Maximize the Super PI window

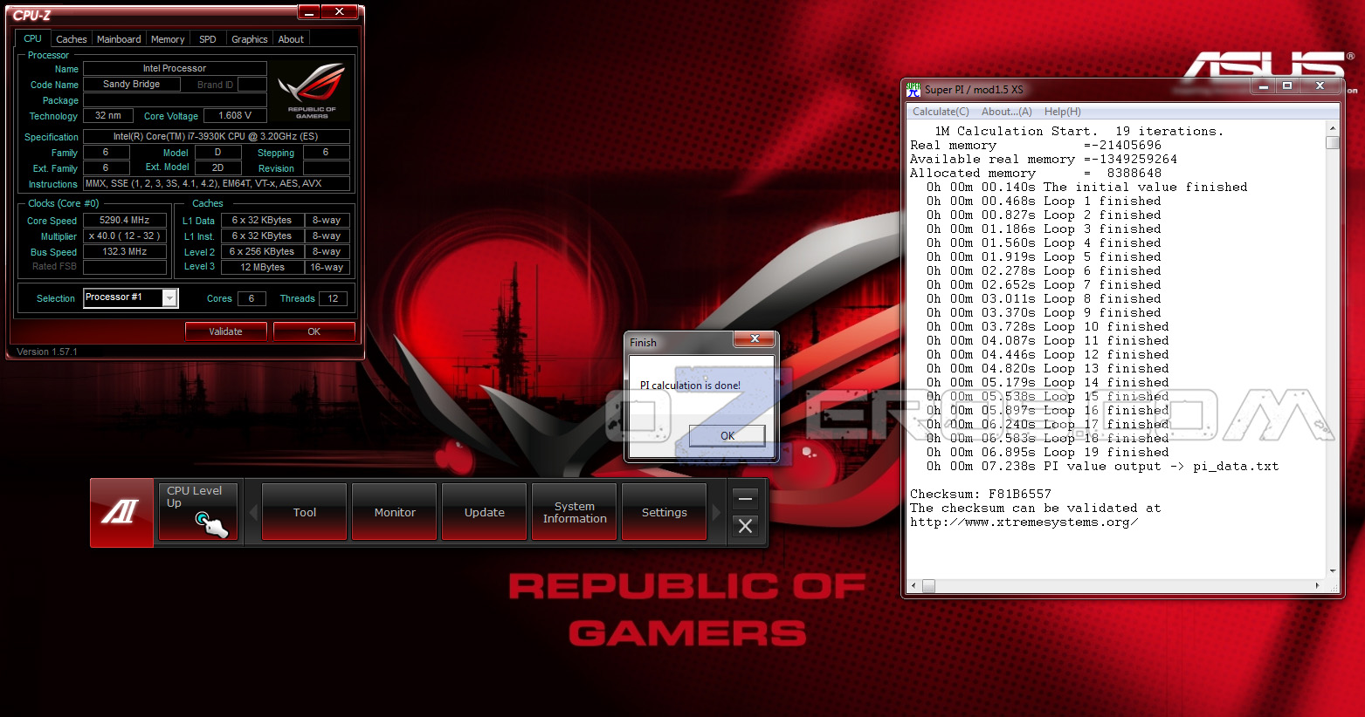pos(1287,86)
